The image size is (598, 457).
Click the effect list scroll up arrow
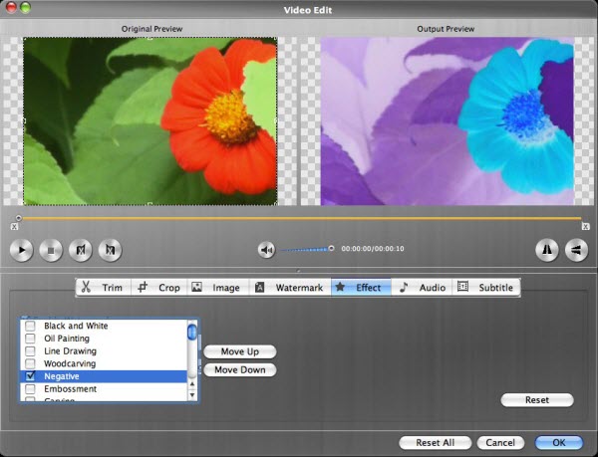(192, 384)
